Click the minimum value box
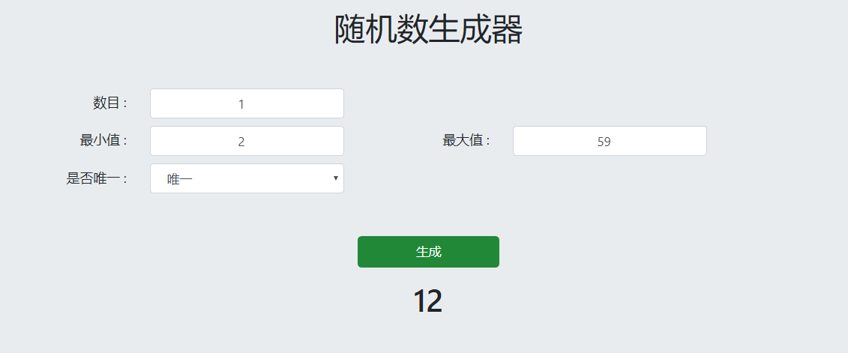 pyautogui.click(x=247, y=141)
